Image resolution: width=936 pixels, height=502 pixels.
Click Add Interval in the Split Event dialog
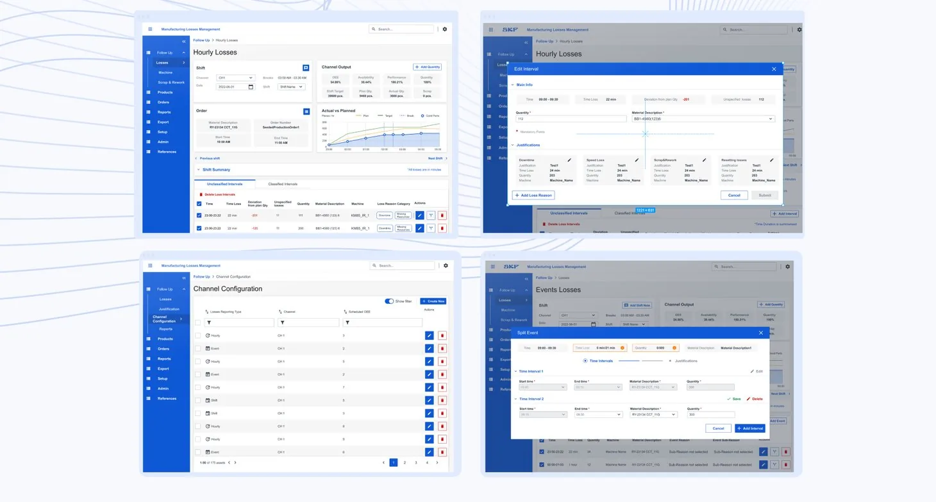pyautogui.click(x=750, y=428)
